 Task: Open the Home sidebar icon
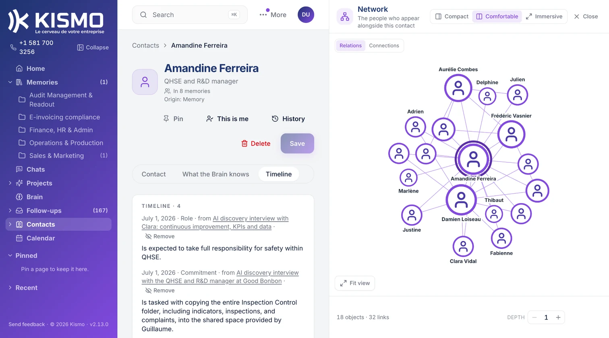tap(19, 68)
